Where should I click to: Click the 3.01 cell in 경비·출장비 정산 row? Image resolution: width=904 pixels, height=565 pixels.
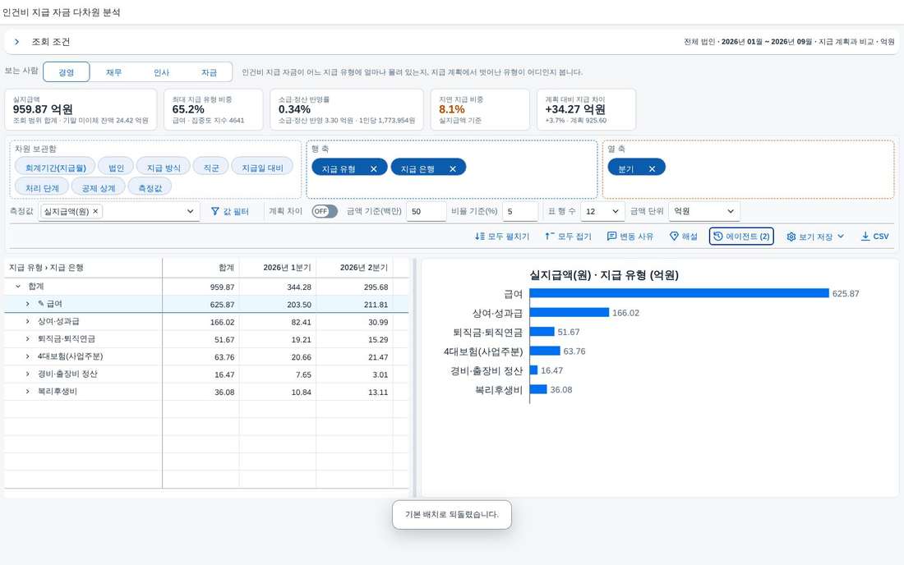(x=354, y=374)
